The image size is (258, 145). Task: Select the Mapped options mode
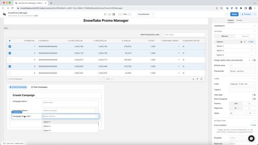(245, 36)
